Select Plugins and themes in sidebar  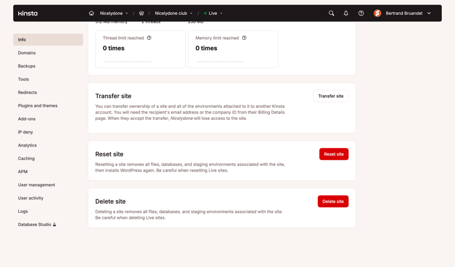click(38, 106)
